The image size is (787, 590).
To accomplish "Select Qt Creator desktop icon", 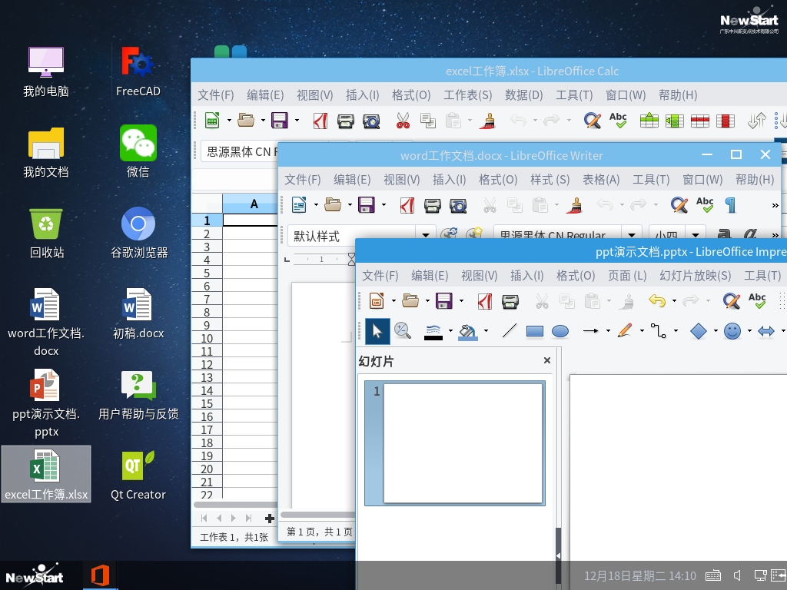I will pyautogui.click(x=138, y=476).
